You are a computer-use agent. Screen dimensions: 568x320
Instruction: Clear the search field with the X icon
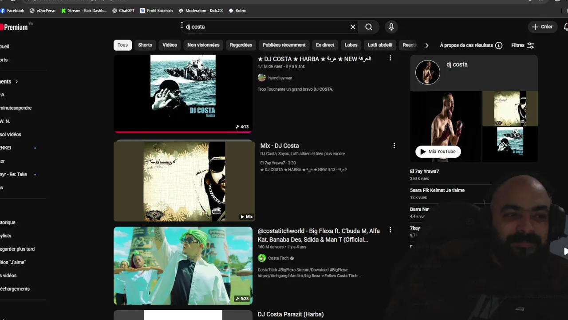point(353,27)
